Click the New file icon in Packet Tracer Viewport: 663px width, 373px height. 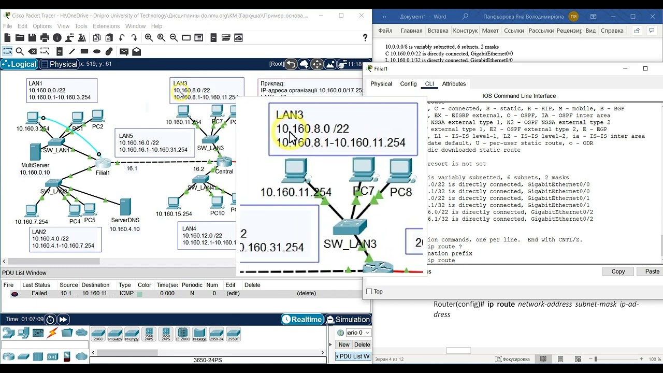(x=7, y=38)
